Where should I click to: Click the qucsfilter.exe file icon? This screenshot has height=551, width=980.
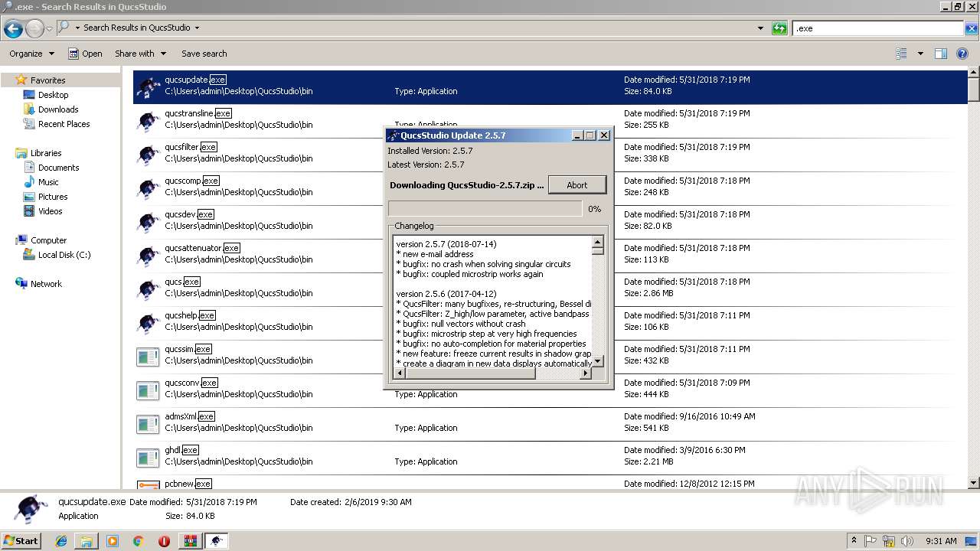coord(148,155)
